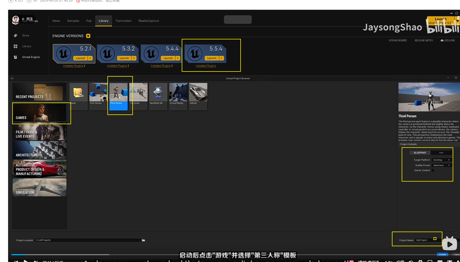Open the RELEASE NOTES link

tap(424, 40)
